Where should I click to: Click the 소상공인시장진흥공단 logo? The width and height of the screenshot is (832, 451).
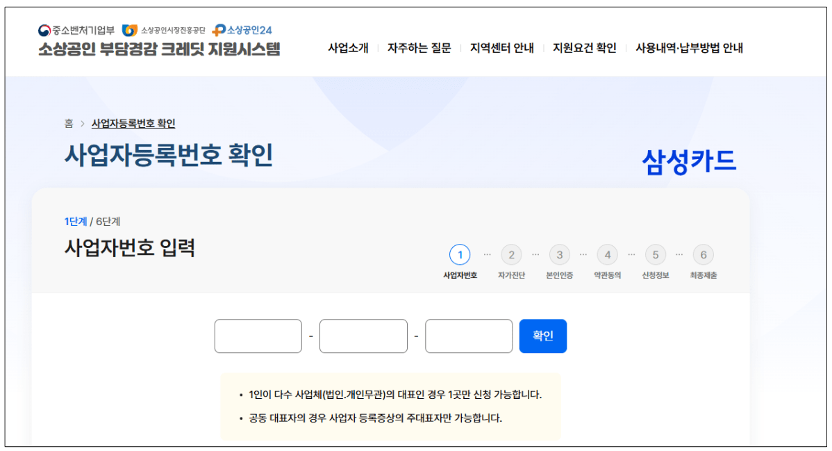[x=163, y=31]
